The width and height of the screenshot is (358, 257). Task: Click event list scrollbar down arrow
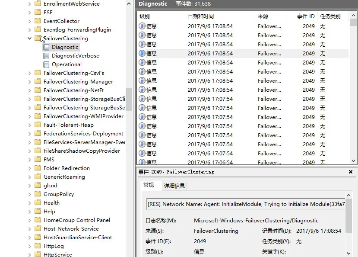353,161
